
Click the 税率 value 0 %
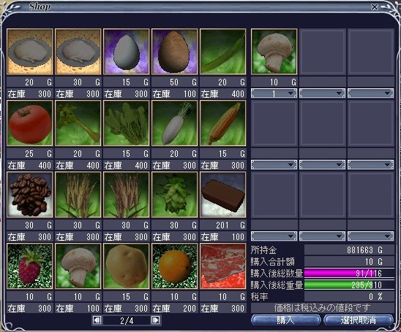click(x=375, y=296)
